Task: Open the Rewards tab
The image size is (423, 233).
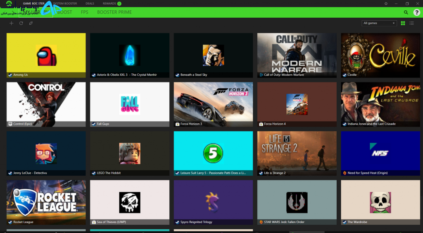Action: tap(109, 3)
